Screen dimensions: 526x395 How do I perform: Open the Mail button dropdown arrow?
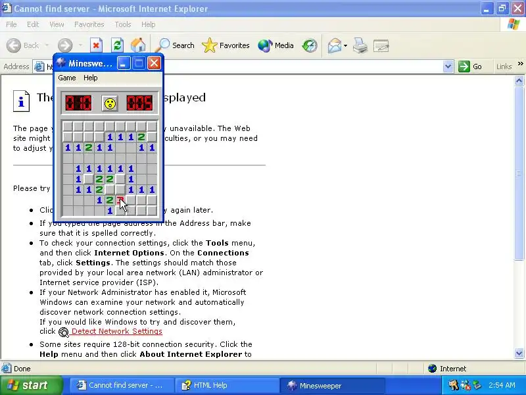(x=345, y=45)
